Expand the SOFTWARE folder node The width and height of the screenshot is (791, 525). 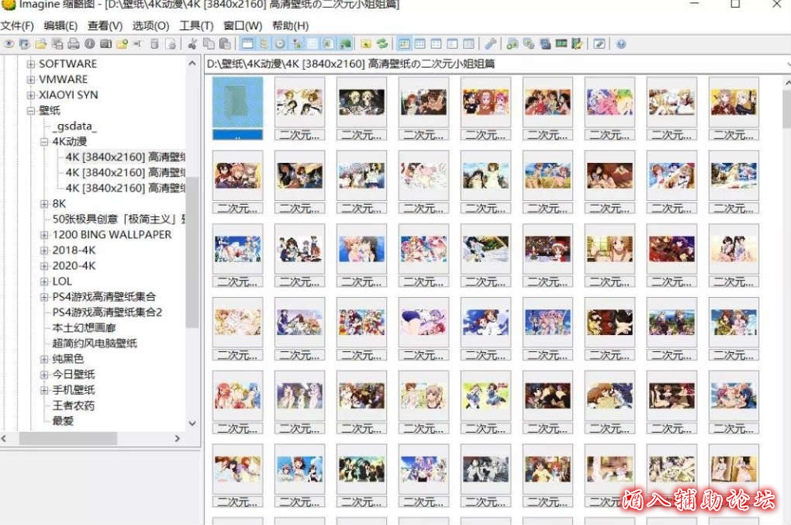click(31, 64)
